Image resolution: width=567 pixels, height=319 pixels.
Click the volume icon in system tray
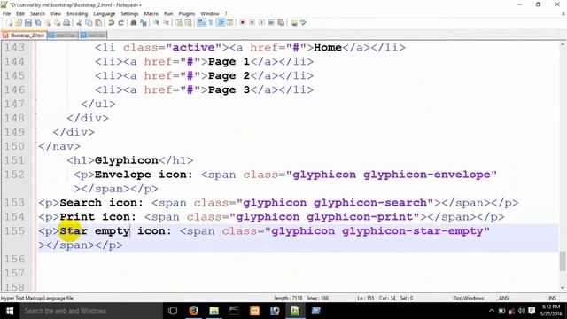pyautogui.click(x=521, y=311)
